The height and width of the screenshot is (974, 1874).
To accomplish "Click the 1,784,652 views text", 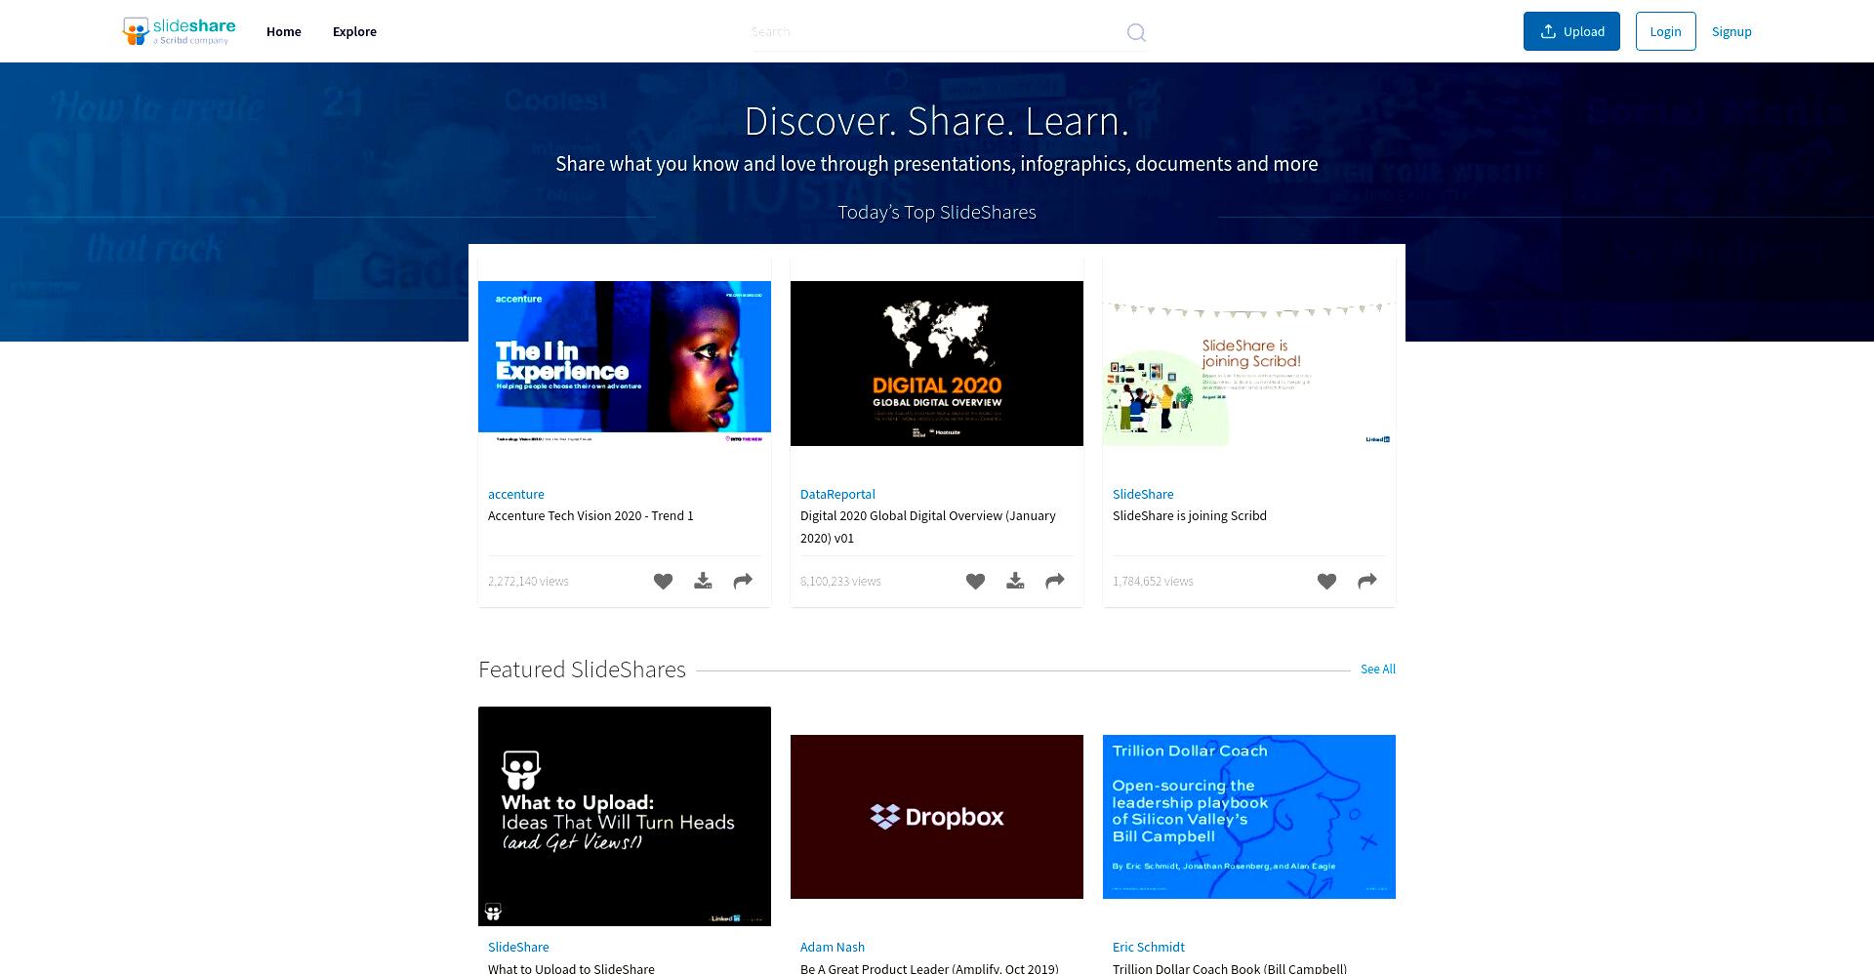I will click(1153, 581).
